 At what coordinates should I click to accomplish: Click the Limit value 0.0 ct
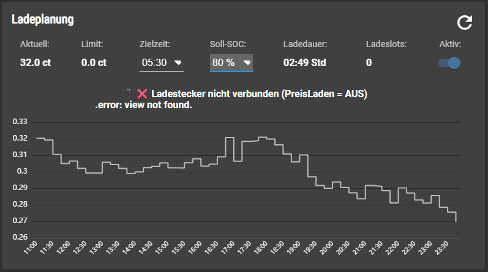[x=94, y=62]
